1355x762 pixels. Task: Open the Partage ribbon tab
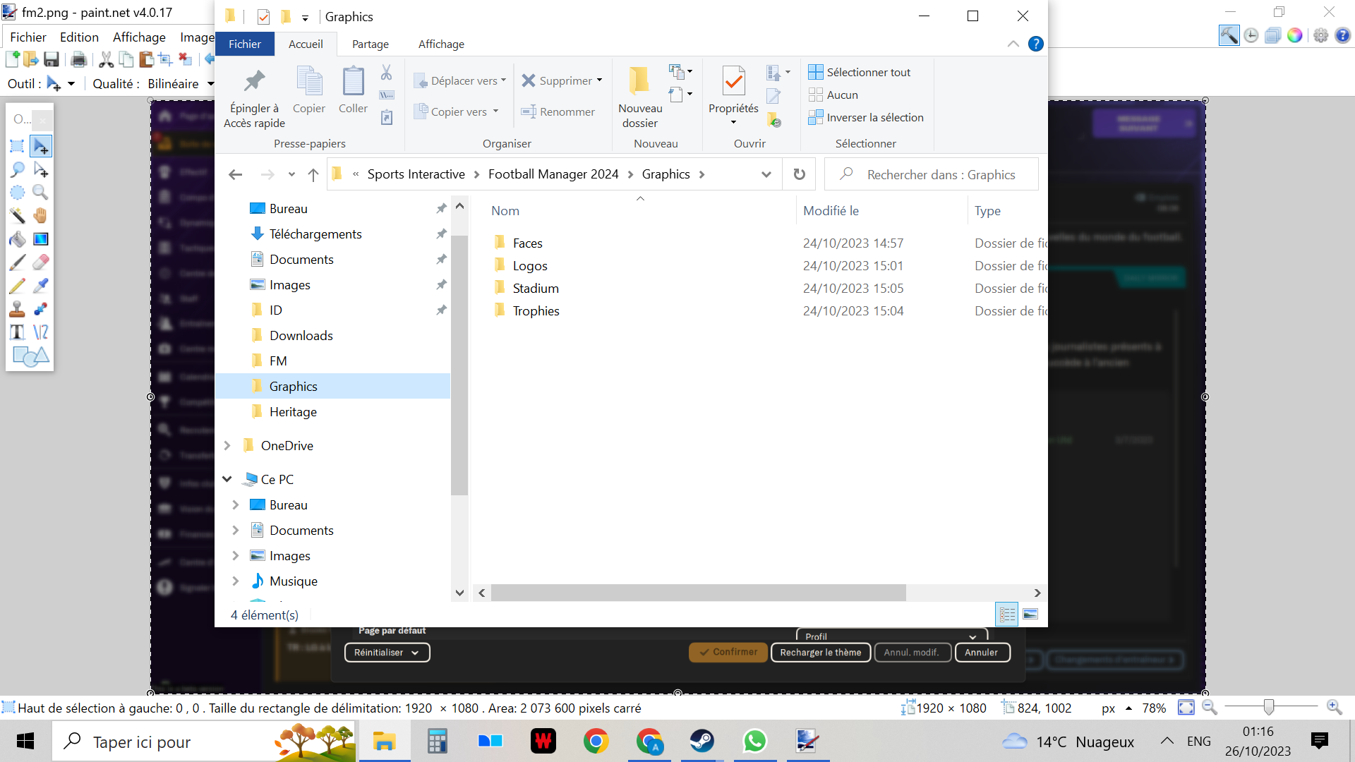tap(371, 44)
